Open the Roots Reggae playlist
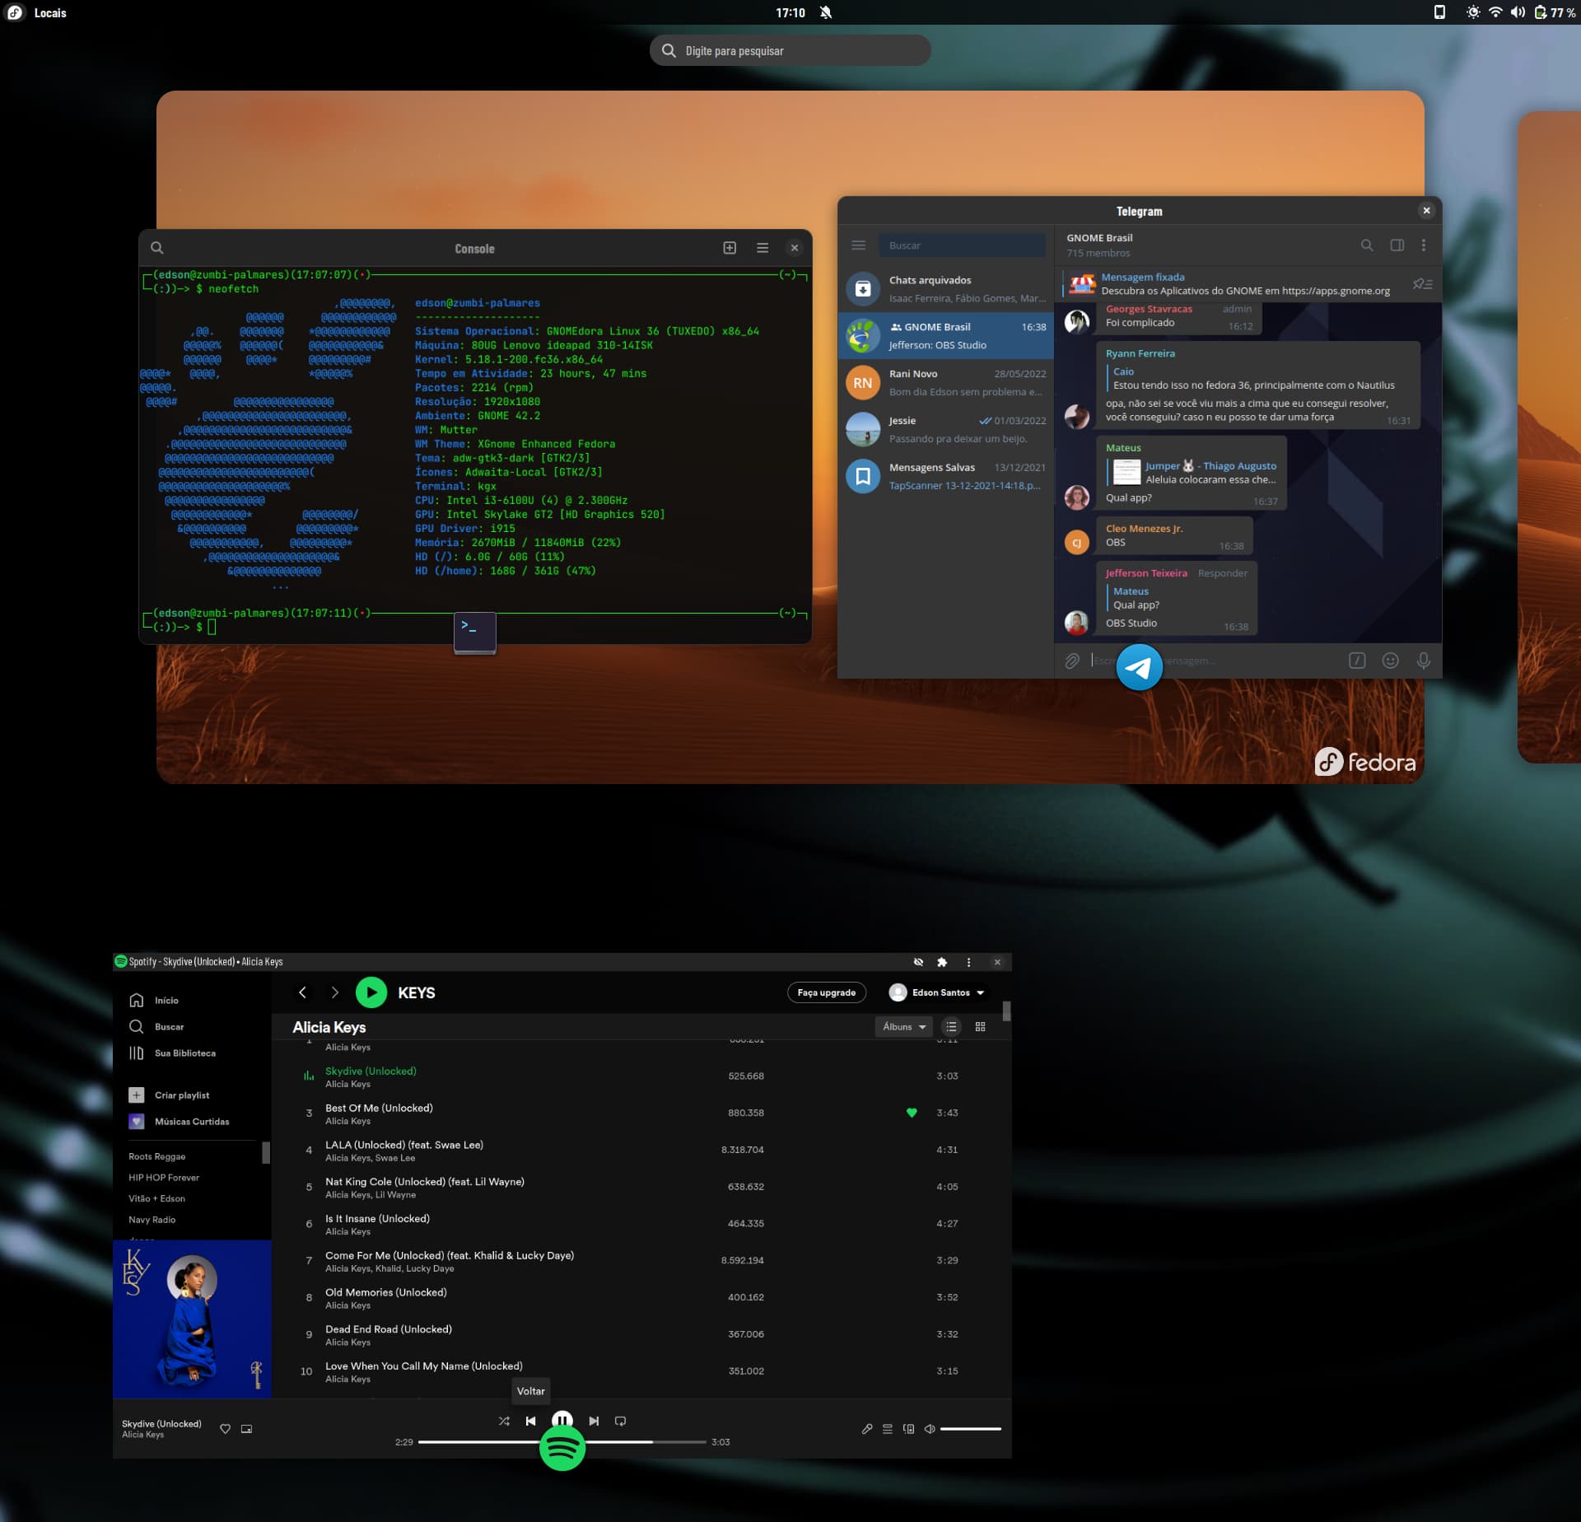The width and height of the screenshot is (1581, 1522). click(156, 1156)
